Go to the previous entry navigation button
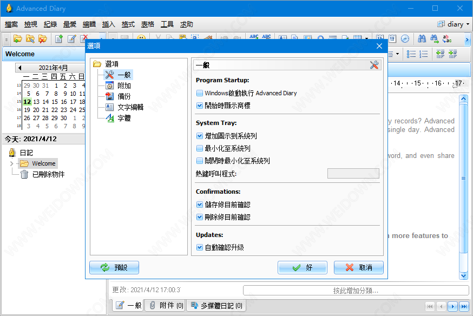This screenshot has height=316, width=473. click(441, 306)
